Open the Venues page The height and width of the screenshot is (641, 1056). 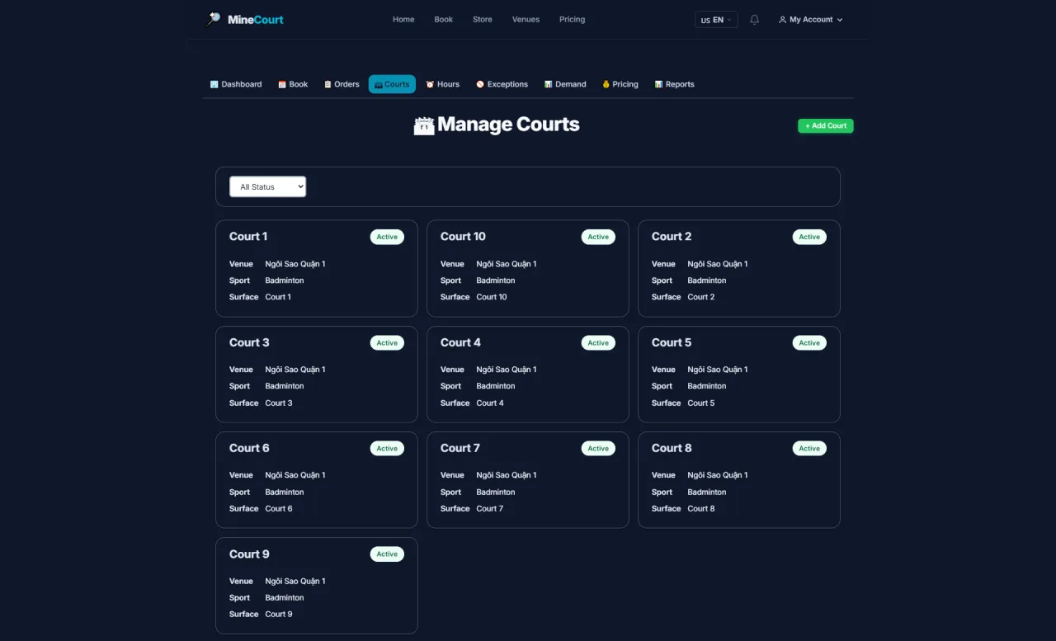(x=526, y=20)
